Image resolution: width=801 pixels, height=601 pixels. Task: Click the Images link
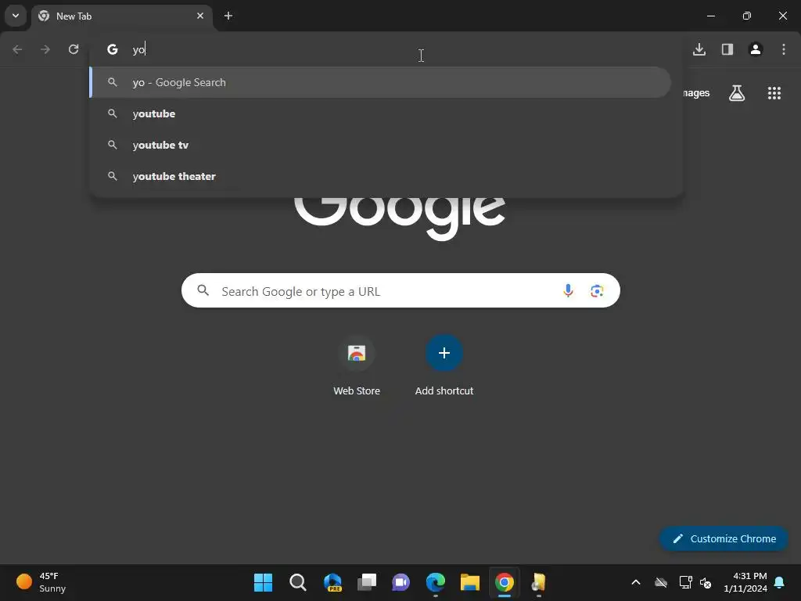pyautogui.click(x=696, y=93)
